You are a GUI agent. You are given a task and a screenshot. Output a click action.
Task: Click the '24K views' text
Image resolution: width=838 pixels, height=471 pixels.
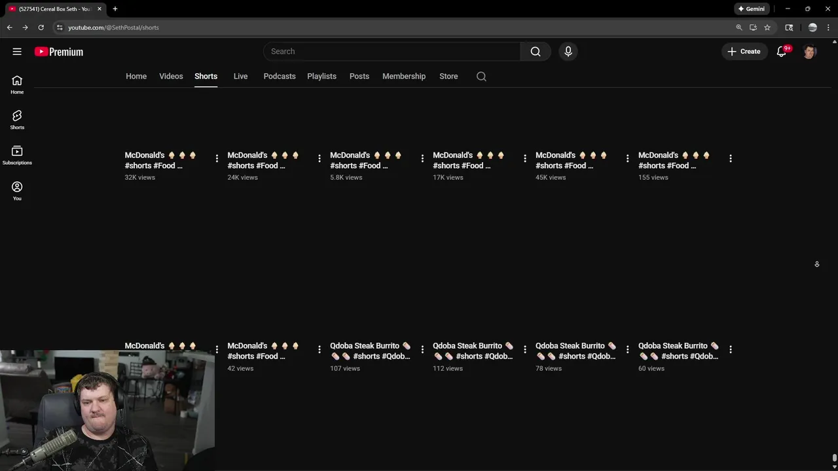coord(242,177)
